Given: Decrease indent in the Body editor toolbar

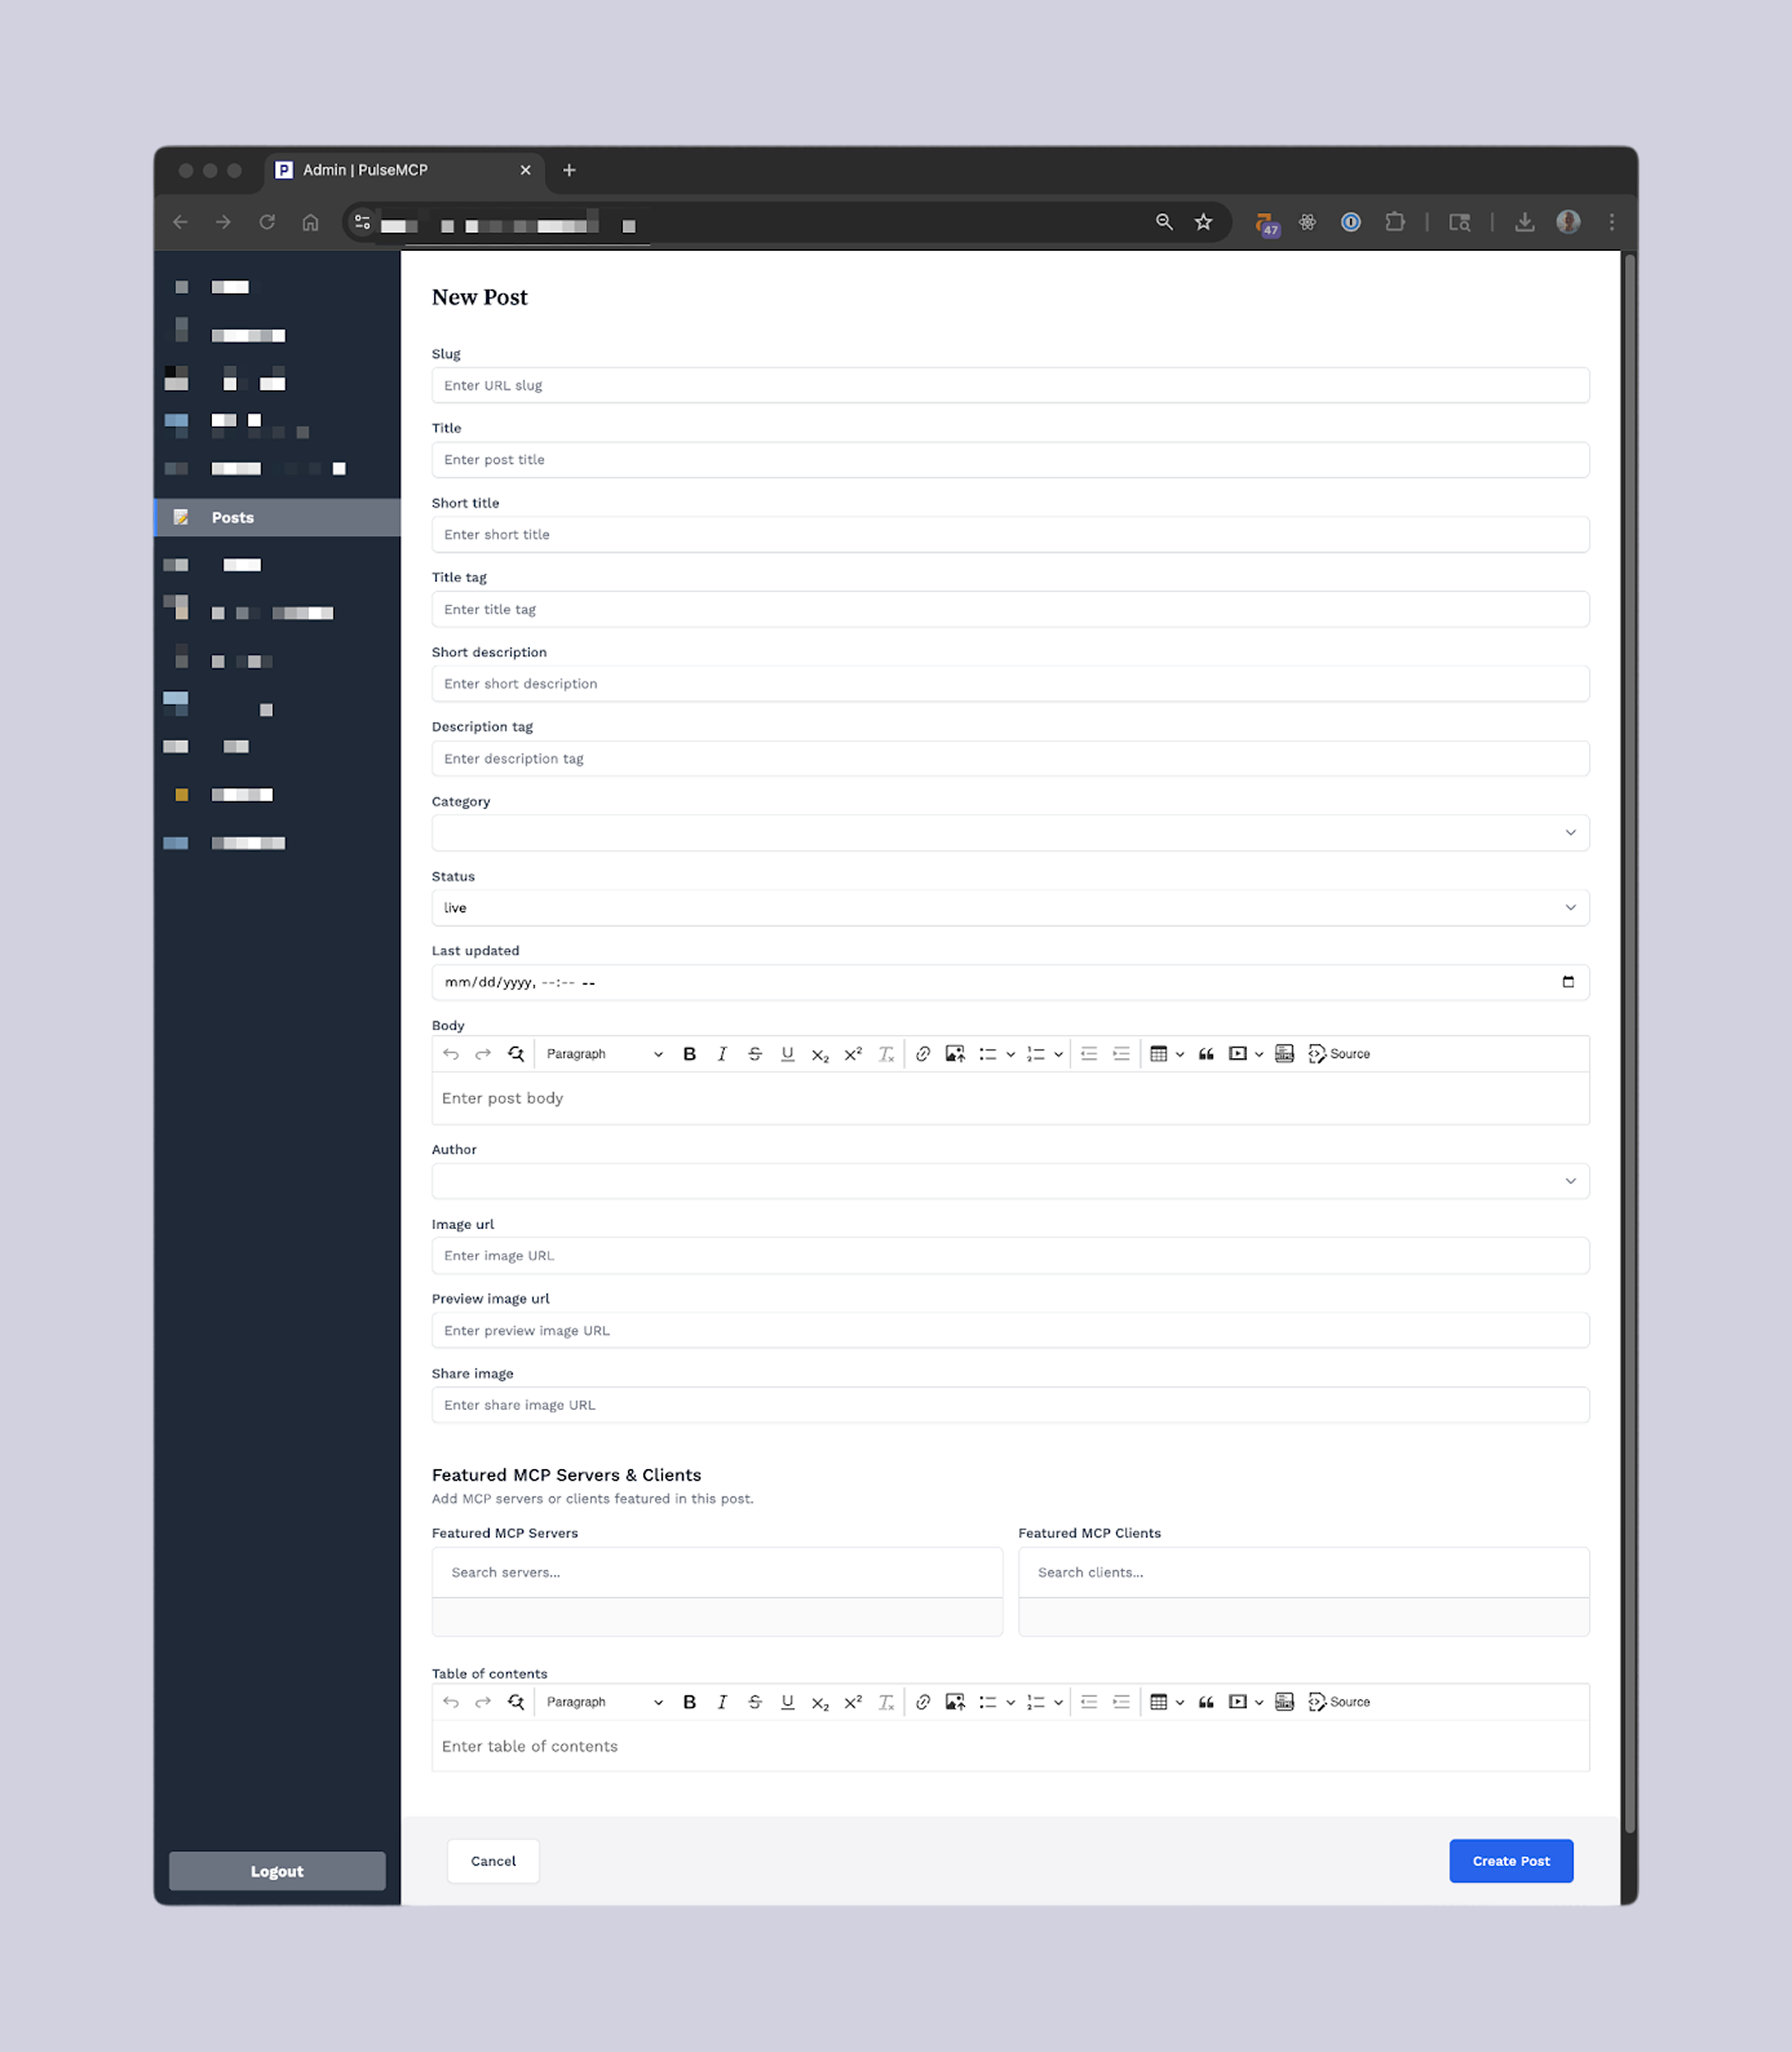Looking at the screenshot, I should 1089,1054.
